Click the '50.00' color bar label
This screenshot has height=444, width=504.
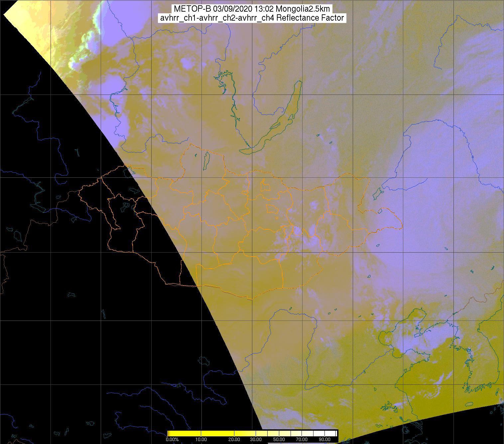pyautogui.click(x=279, y=439)
